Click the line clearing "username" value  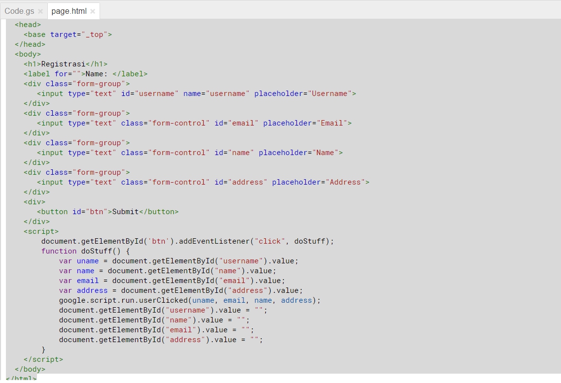point(163,311)
